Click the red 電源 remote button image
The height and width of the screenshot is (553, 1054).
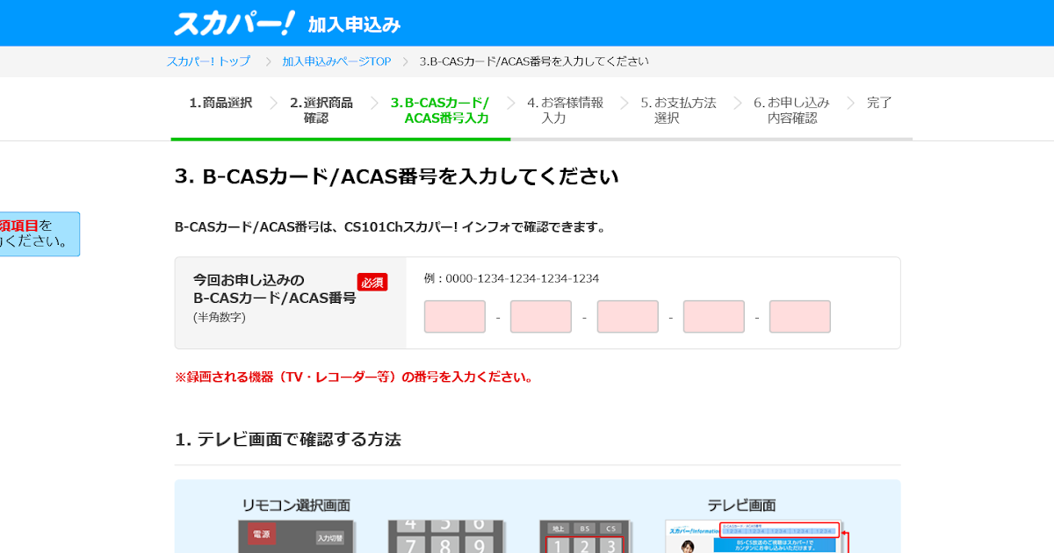[x=262, y=534]
